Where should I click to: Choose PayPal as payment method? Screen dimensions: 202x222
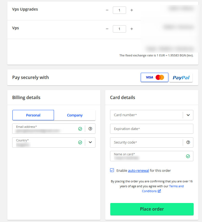[x=181, y=77]
